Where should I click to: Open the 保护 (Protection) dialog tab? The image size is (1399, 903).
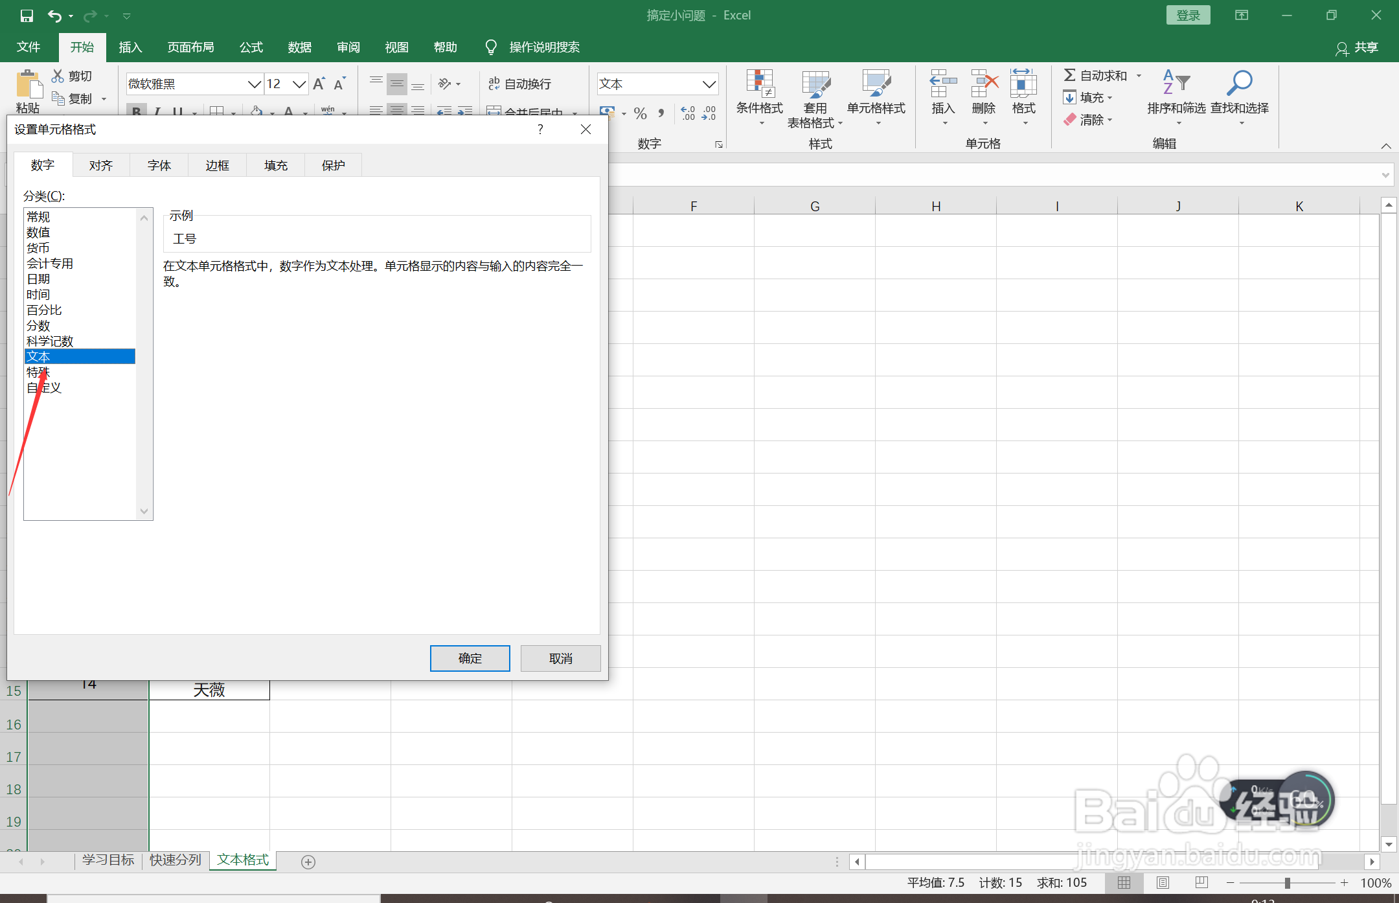click(x=333, y=165)
